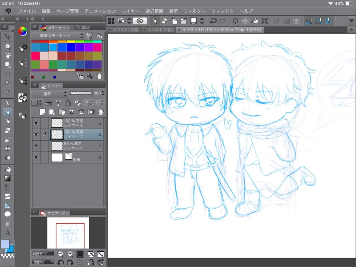This screenshot has width=356, height=267.
Task: Toggle Snap to grid in command bar
Action: click(328, 21)
